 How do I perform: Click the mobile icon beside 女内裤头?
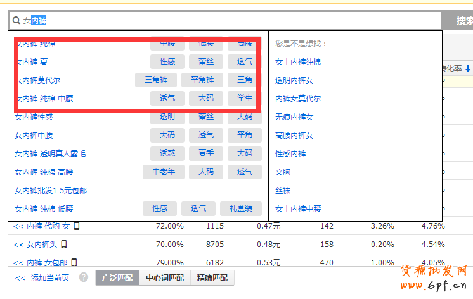tap(64, 244)
